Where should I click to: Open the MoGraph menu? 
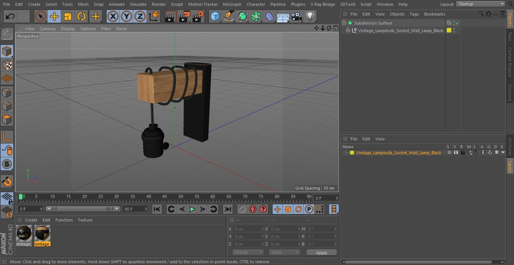232,4
